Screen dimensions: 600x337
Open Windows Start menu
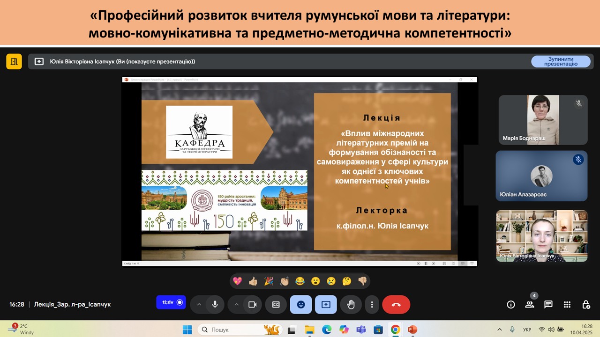pos(187,330)
